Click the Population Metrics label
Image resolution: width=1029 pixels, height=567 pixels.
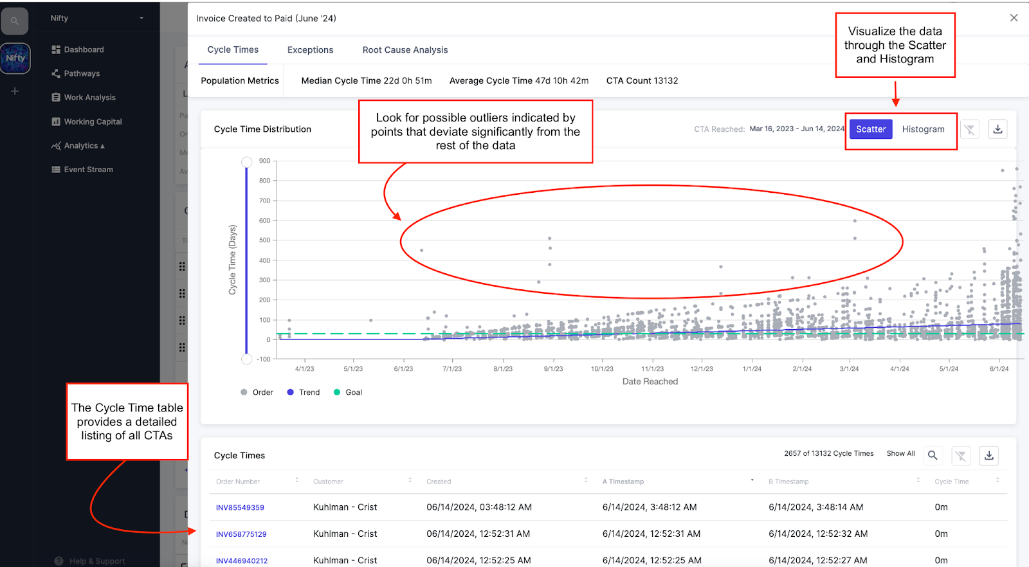240,80
